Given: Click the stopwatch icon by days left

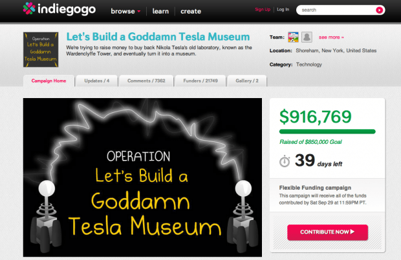Looking at the screenshot, I should (285, 161).
